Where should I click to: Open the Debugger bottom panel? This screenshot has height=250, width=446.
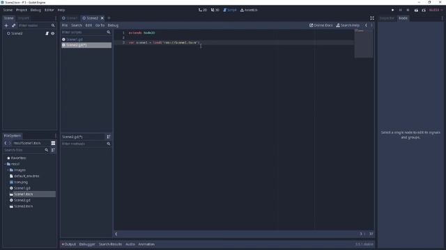click(x=87, y=244)
